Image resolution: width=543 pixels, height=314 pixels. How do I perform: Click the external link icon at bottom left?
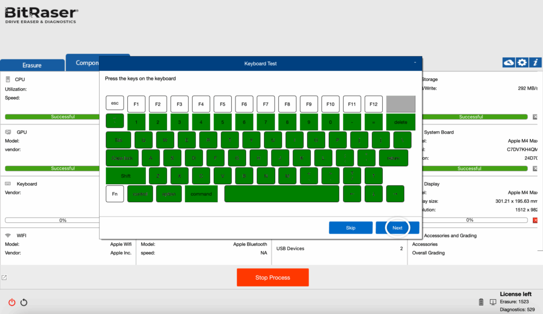(x=4, y=277)
